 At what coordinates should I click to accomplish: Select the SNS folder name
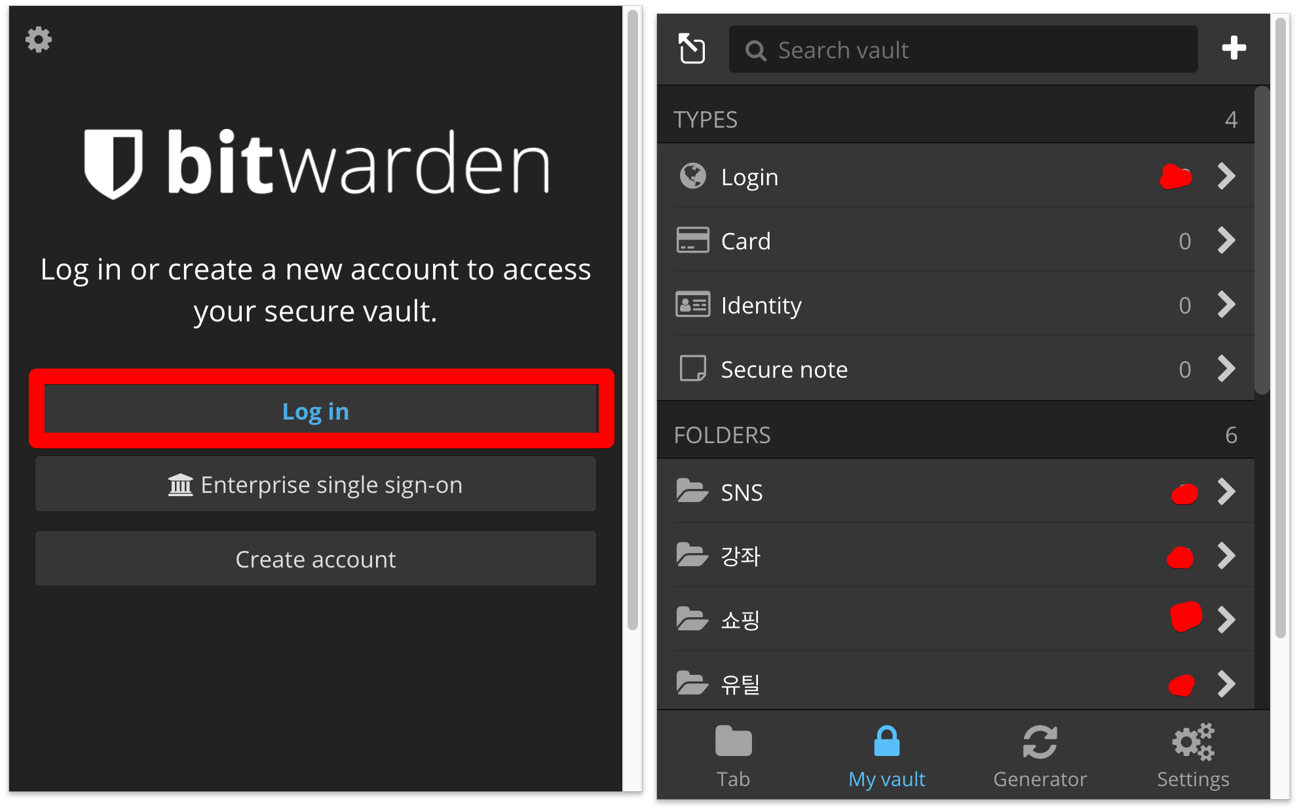742,492
